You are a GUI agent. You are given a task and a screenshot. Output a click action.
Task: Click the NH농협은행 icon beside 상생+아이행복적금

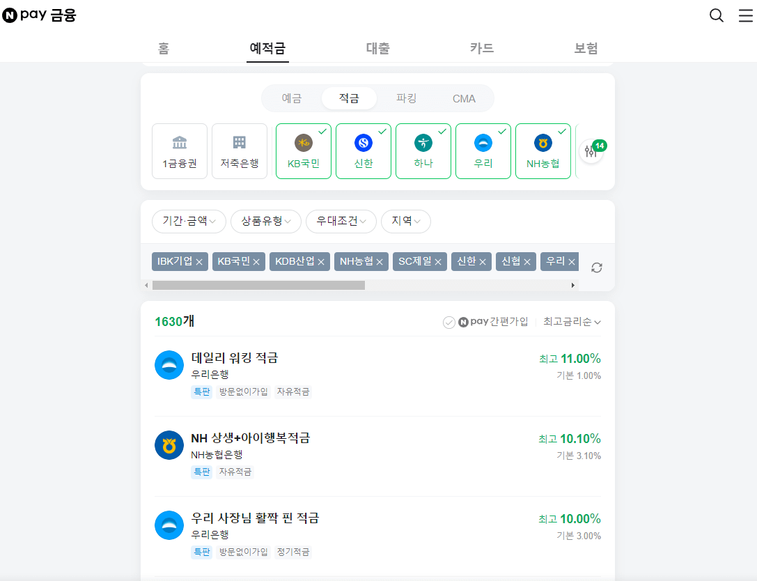pyautogui.click(x=169, y=445)
